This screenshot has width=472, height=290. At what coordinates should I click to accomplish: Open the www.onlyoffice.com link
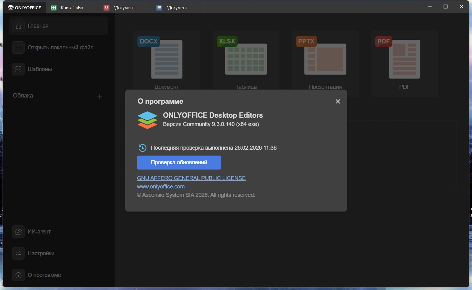click(161, 187)
